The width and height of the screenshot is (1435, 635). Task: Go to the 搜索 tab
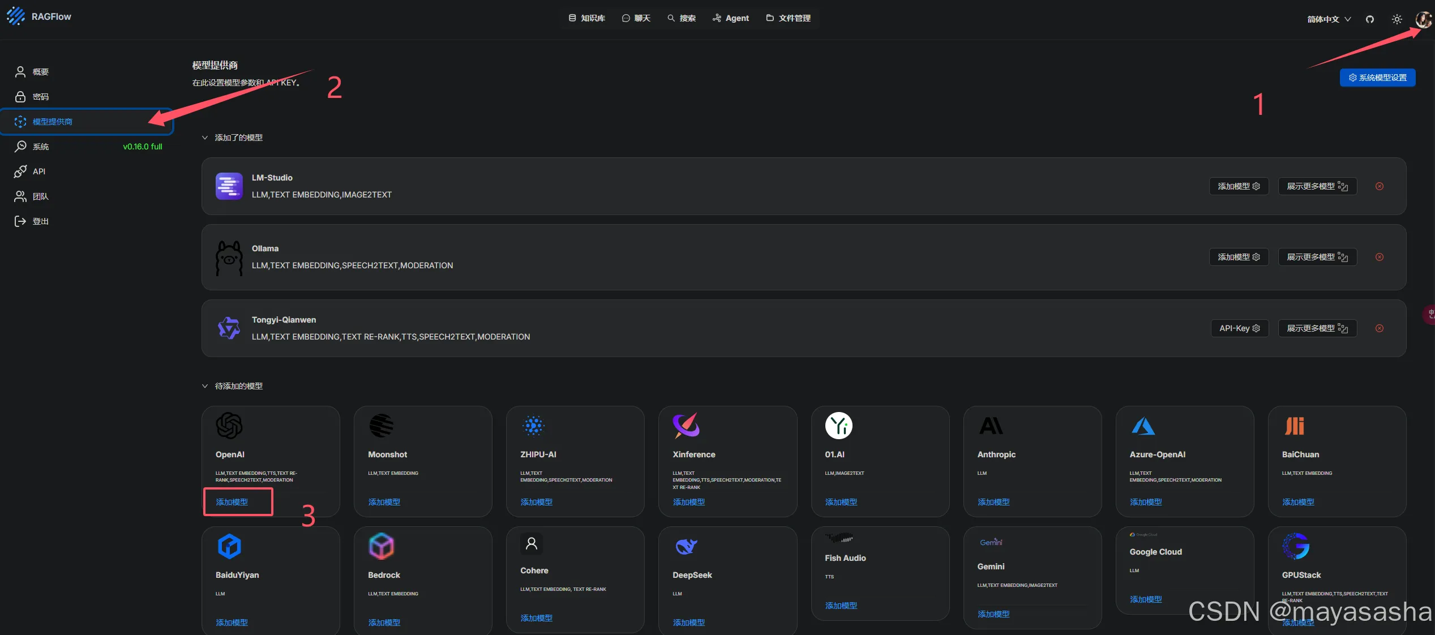click(682, 18)
